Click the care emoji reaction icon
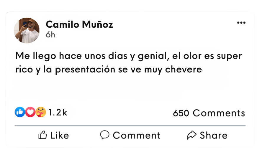This screenshot has width=262, height=152. [x=41, y=112]
